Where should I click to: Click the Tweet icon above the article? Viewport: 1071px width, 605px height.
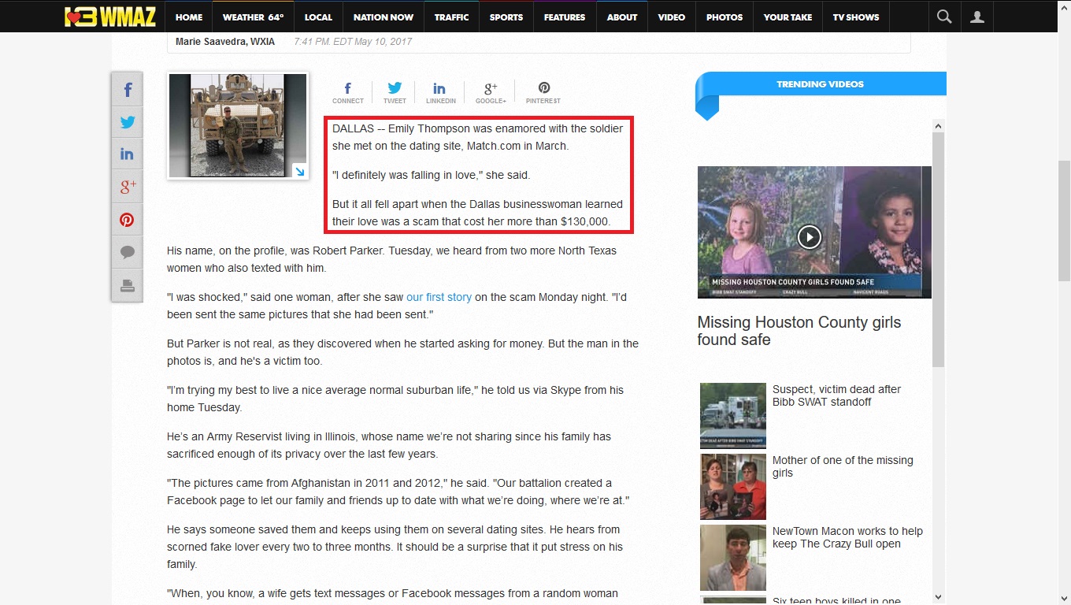point(395,92)
